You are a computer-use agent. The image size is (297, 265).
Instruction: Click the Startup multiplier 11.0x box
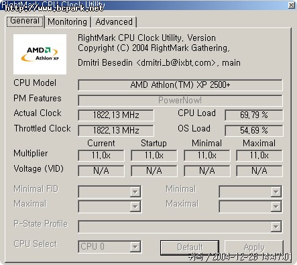[x=154, y=156]
